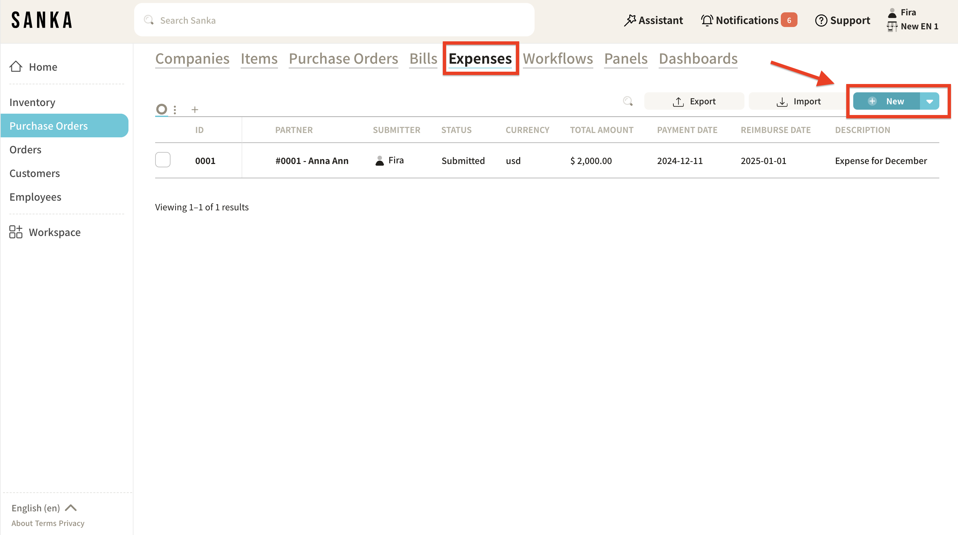Screen dimensions: 958x535
Task: Open Notifications bell icon
Action: (707, 20)
